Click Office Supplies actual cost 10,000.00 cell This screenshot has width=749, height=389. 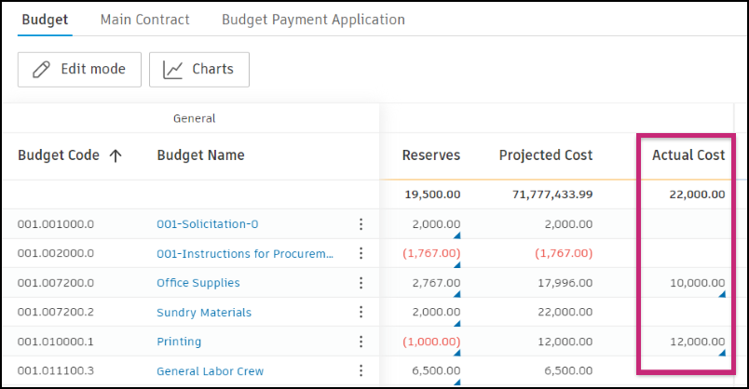pos(696,283)
